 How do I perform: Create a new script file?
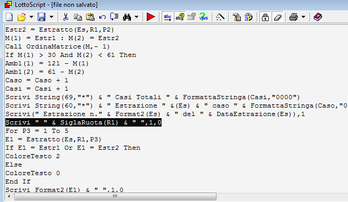10,17
